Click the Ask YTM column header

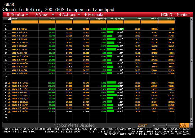167,19
